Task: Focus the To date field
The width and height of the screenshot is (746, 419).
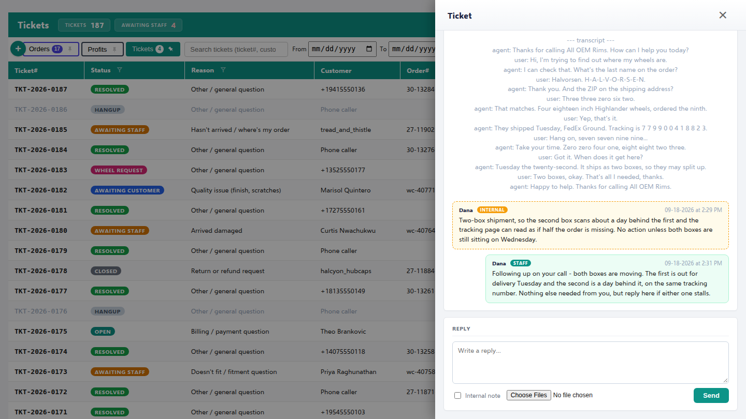Action: [x=412, y=49]
